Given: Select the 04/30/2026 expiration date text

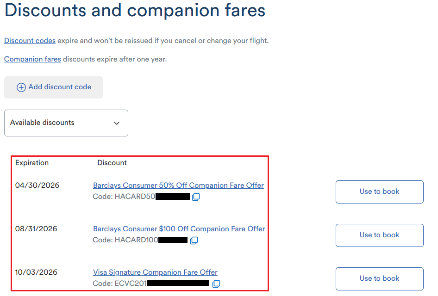Looking at the screenshot, I should tap(38, 185).
